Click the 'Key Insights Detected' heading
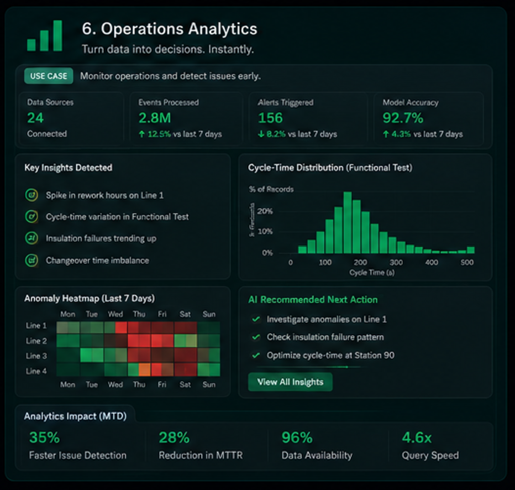Viewport: 515px width, 490px height. pyautogui.click(x=69, y=168)
